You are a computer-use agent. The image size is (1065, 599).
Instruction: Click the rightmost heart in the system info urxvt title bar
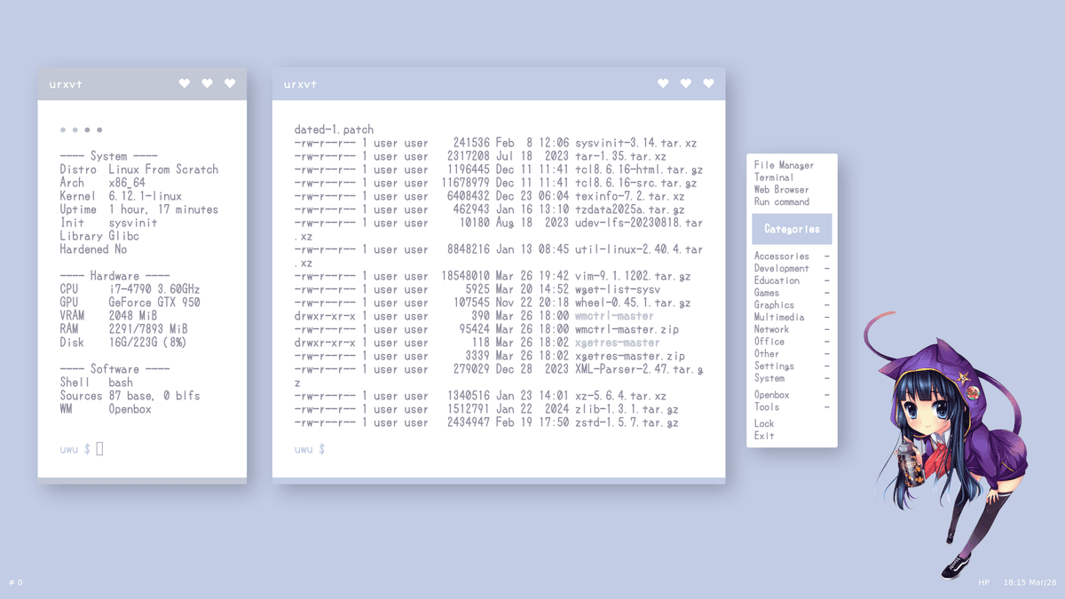[x=230, y=83]
